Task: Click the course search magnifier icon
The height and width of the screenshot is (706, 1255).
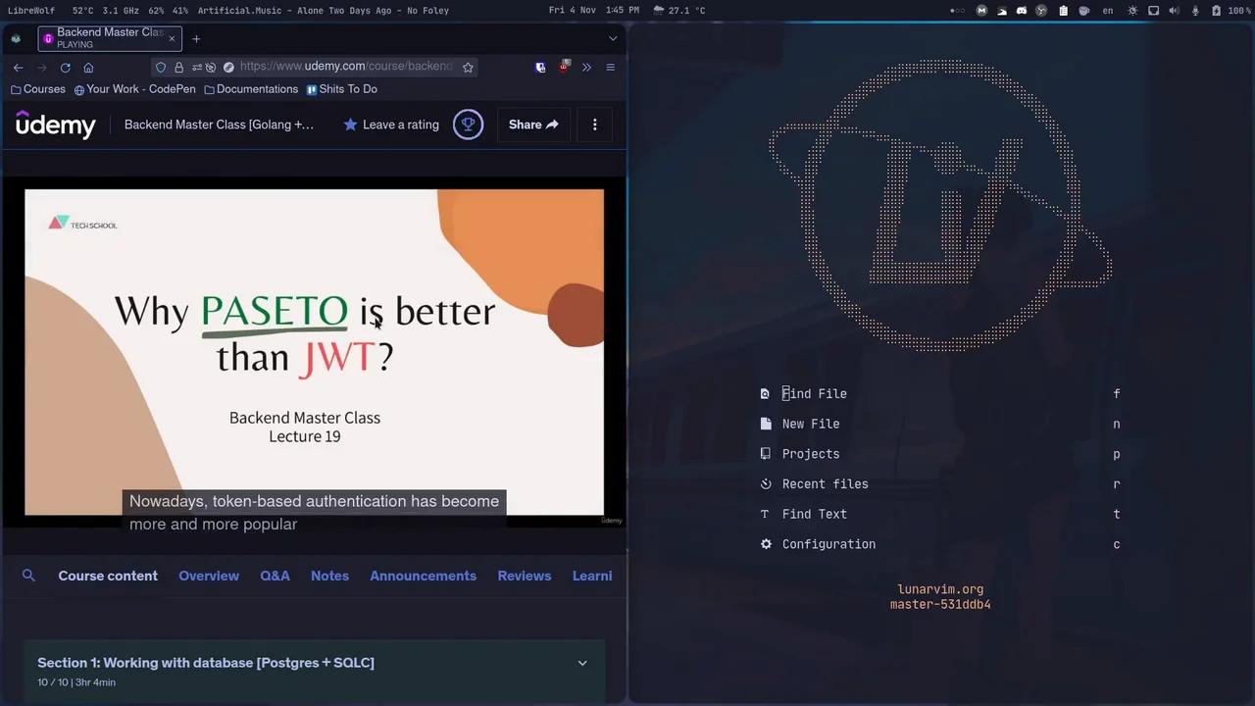Action: point(28,576)
